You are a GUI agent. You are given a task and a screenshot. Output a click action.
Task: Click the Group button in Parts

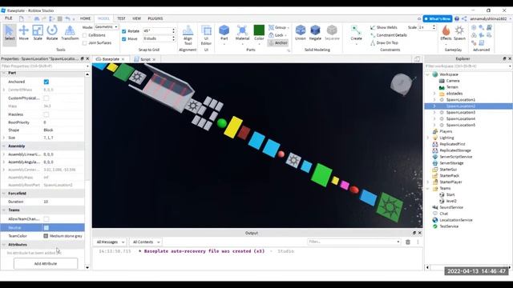pos(278,27)
